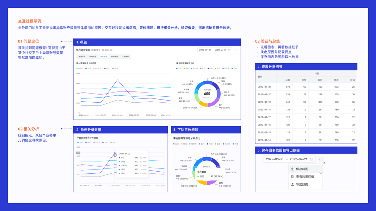The image size is (376, 211).
Task: Click the 日期 column header in data table
Action: pos(260,77)
